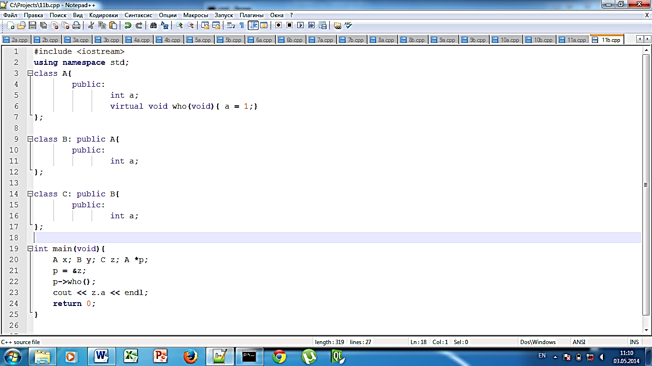
Task: Close document with X in menu bar
Action: pyautogui.click(x=647, y=15)
